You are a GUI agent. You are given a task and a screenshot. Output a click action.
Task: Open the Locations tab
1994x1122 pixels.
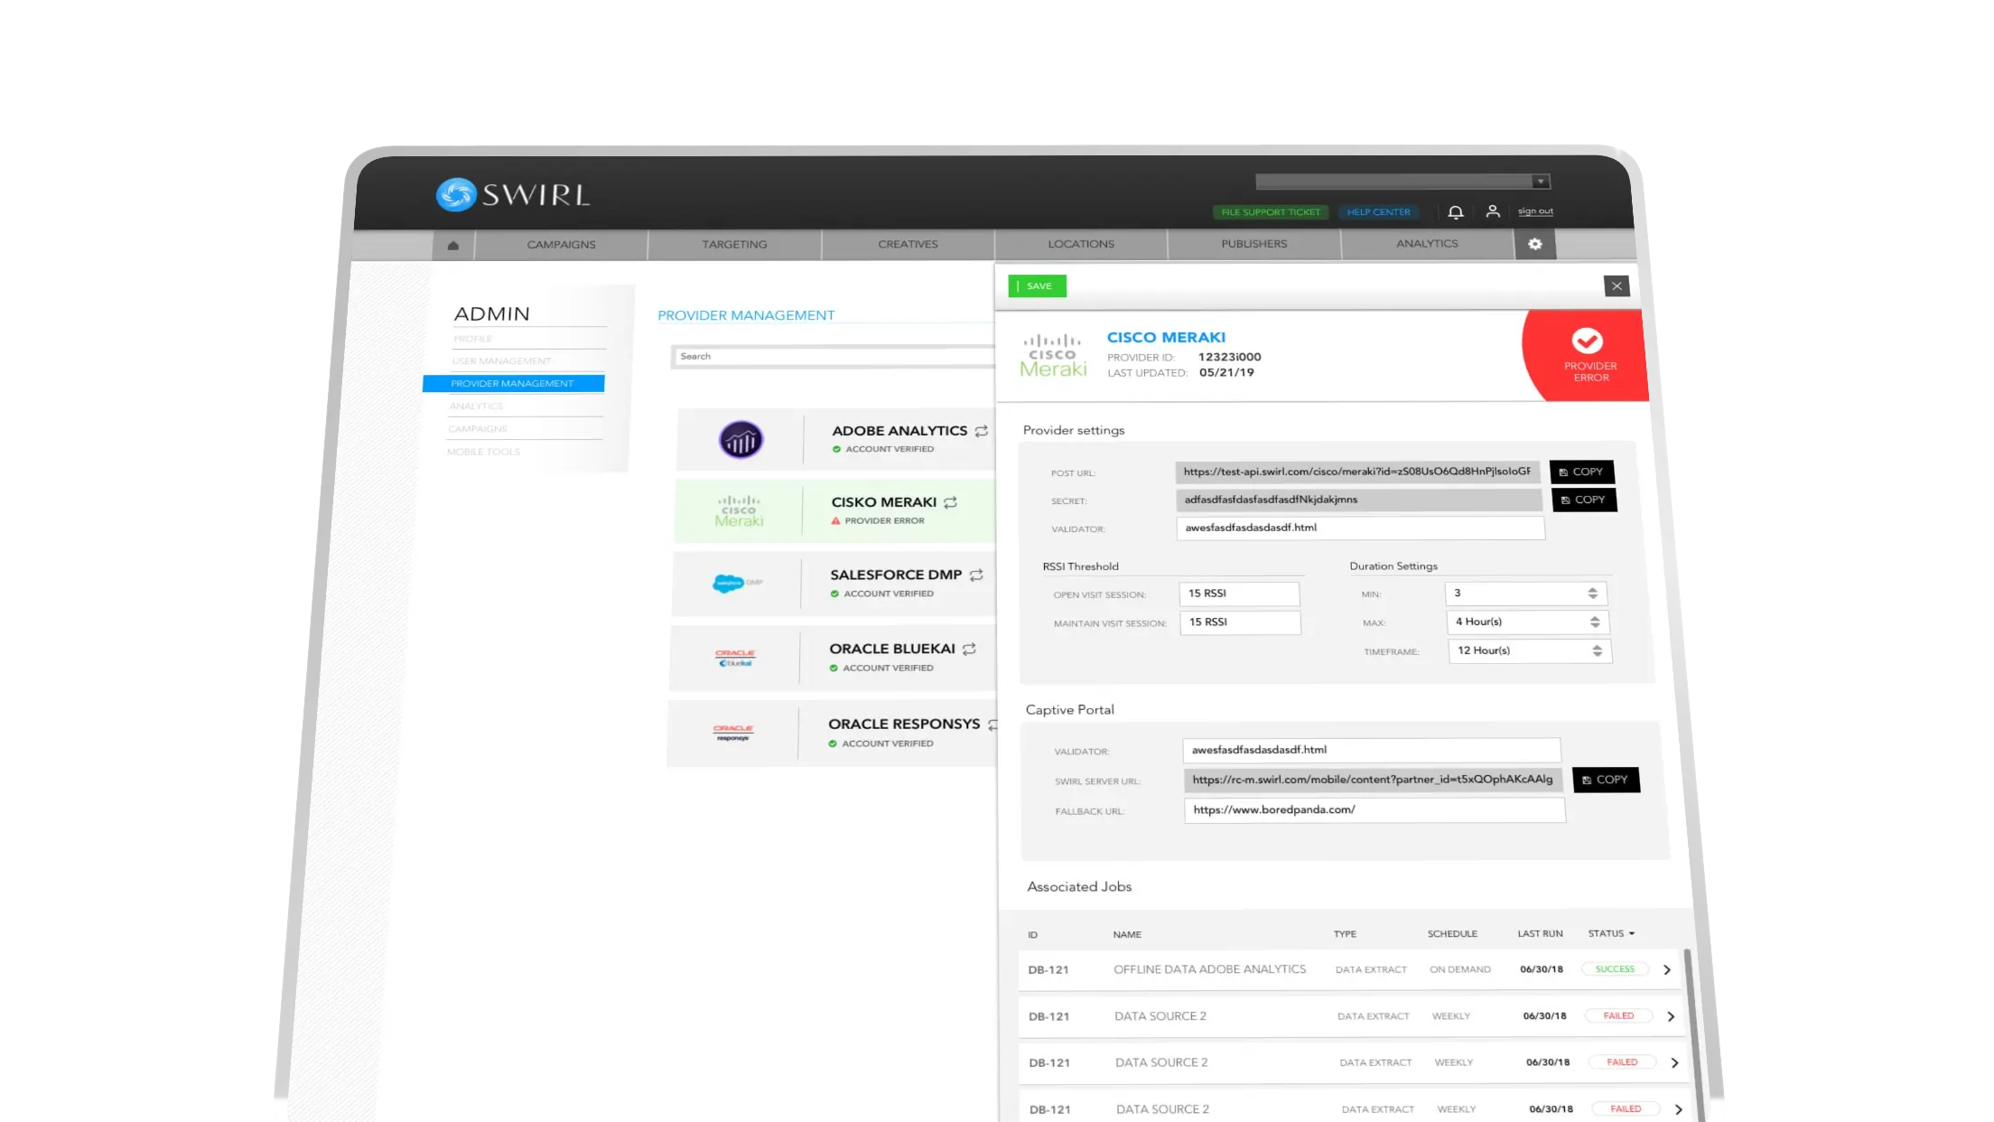[x=1081, y=244]
